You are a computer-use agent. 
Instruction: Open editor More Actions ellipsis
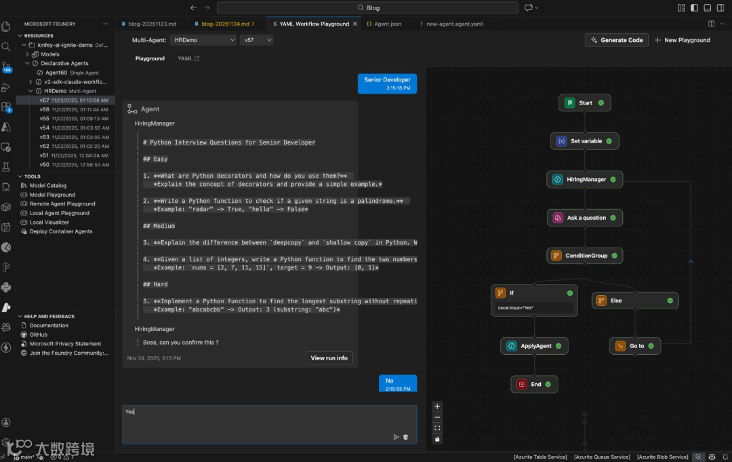pos(723,23)
